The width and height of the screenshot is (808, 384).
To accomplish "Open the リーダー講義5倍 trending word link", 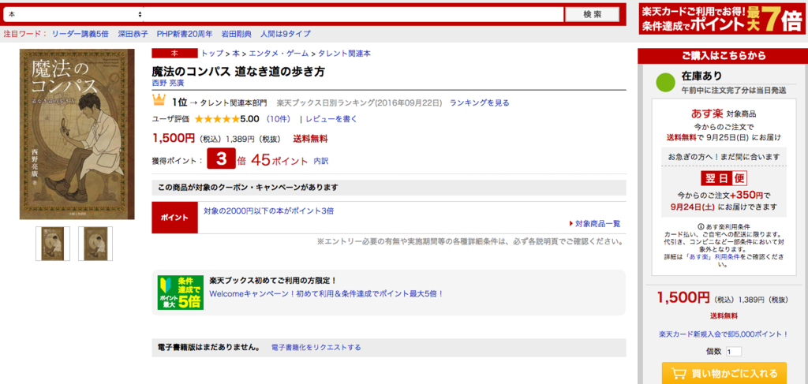I will 81,34.
